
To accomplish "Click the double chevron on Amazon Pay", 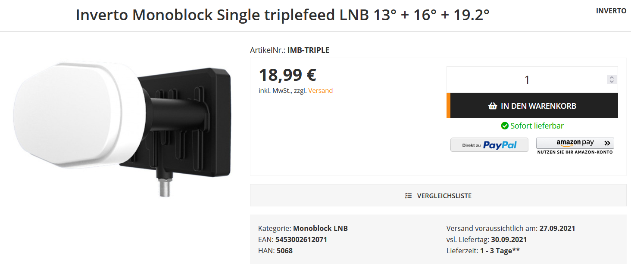I will click(607, 143).
